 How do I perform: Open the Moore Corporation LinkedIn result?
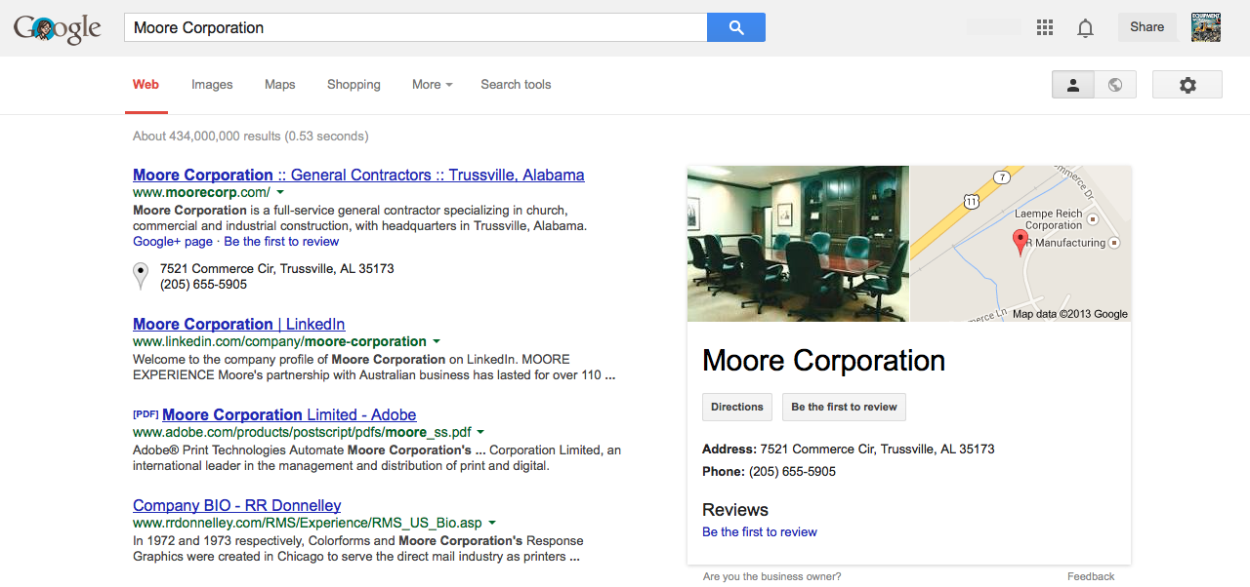[238, 324]
